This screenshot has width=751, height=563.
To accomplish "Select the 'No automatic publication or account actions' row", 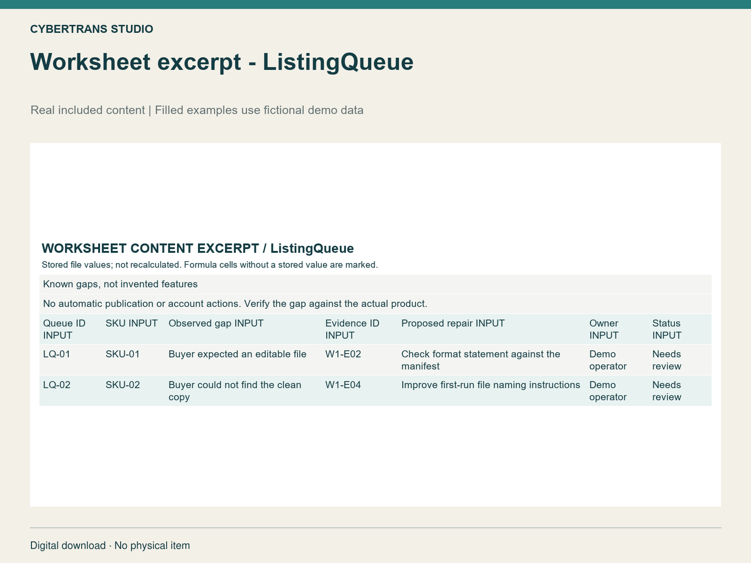I will (375, 304).
